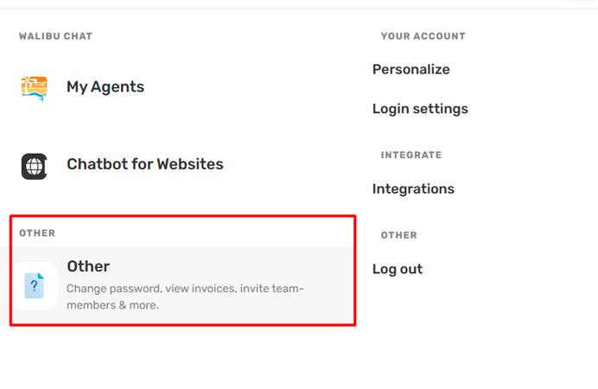Click the 'Change password, view invoices' line
Image resolution: width=598 pixels, height=389 pixels.
(185, 289)
